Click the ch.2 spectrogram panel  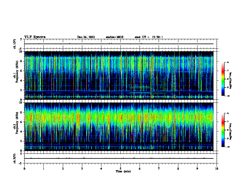tap(119, 127)
